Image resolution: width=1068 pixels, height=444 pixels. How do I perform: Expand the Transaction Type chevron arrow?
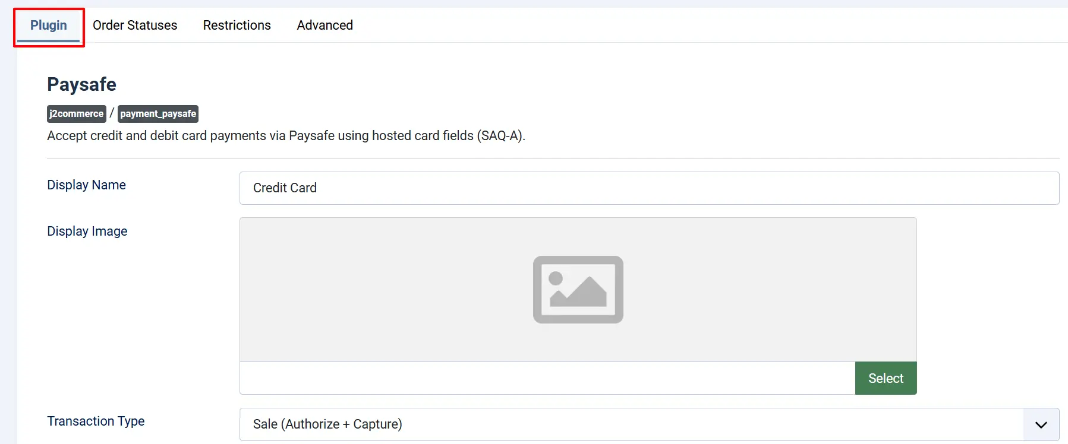pyautogui.click(x=1041, y=424)
